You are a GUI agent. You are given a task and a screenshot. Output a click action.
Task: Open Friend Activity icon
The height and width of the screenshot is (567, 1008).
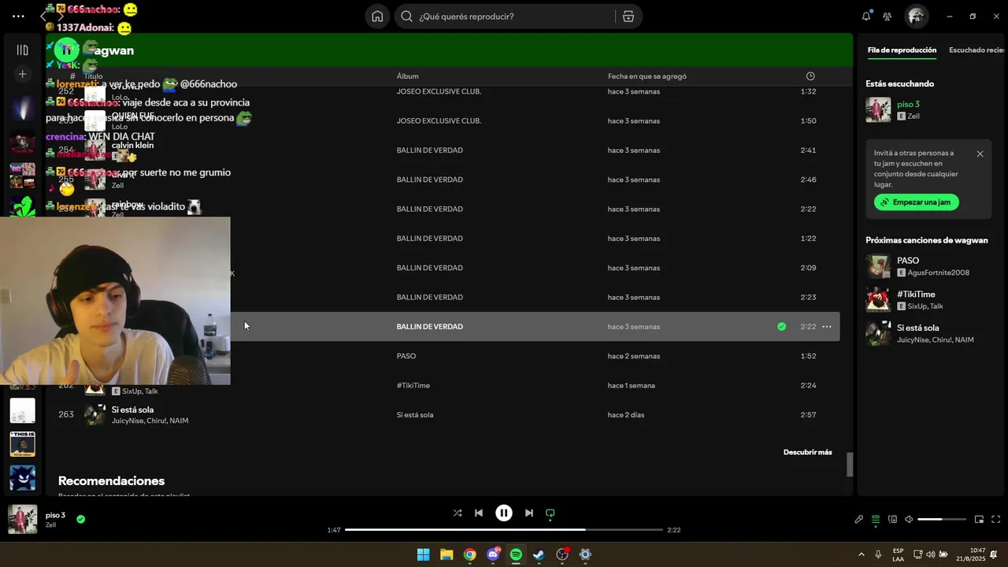pos(888,17)
